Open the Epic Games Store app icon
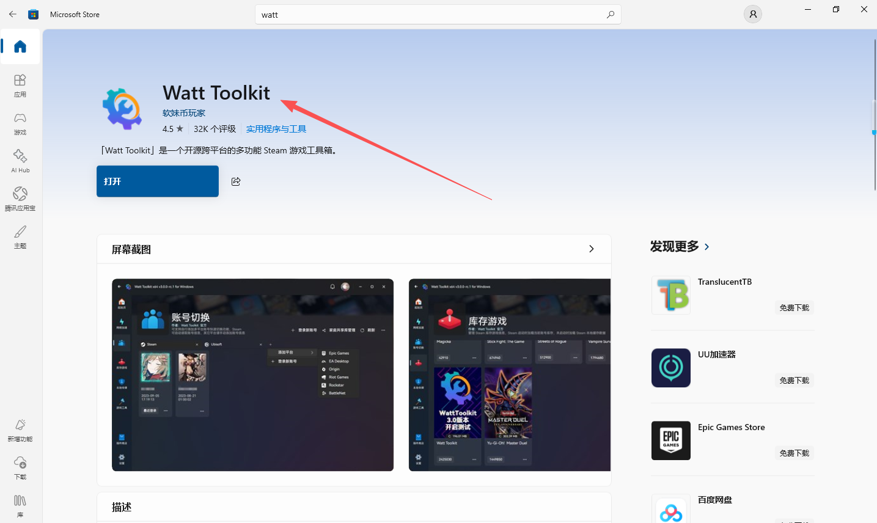 point(671,441)
